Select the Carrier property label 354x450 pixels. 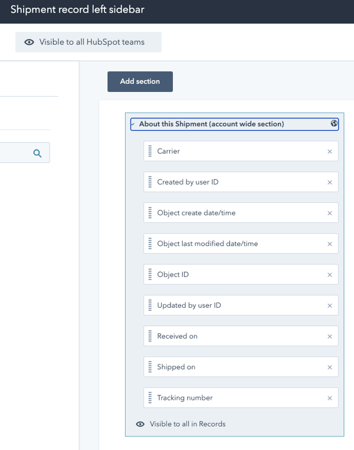[169, 151]
